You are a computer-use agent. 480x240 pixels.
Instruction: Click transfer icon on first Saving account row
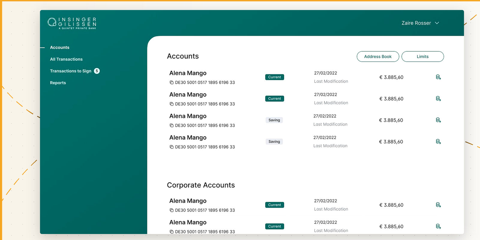tap(438, 120)
